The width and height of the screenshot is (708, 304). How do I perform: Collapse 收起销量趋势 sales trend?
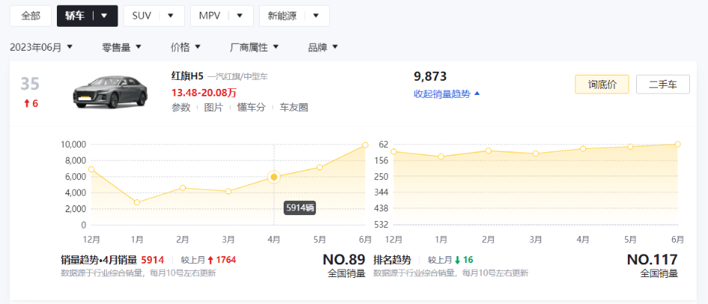point(447,93)
